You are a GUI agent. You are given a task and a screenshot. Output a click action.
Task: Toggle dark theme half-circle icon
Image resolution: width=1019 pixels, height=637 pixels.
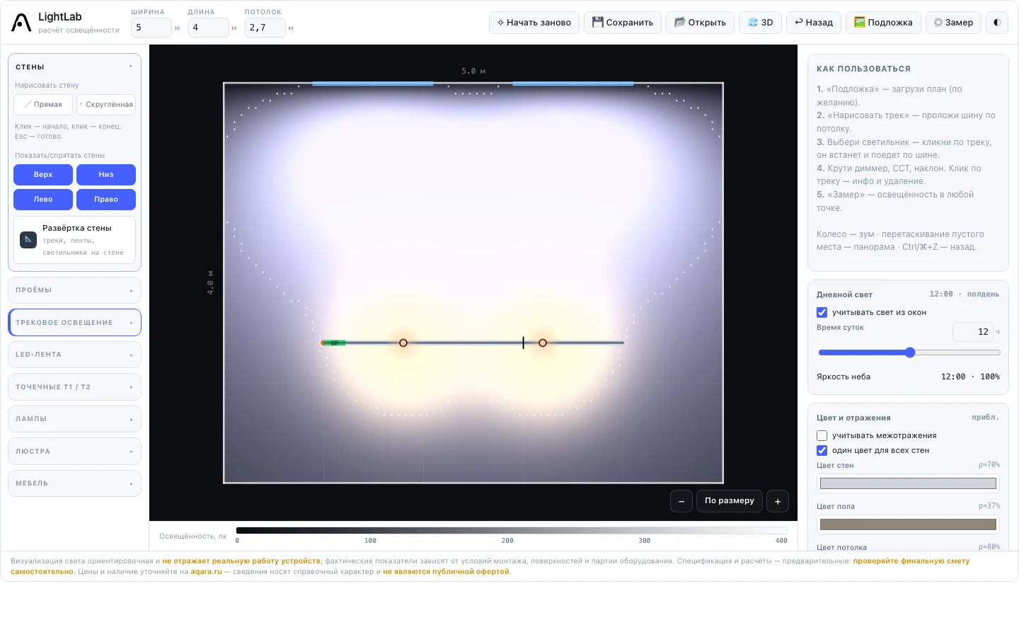997,23
